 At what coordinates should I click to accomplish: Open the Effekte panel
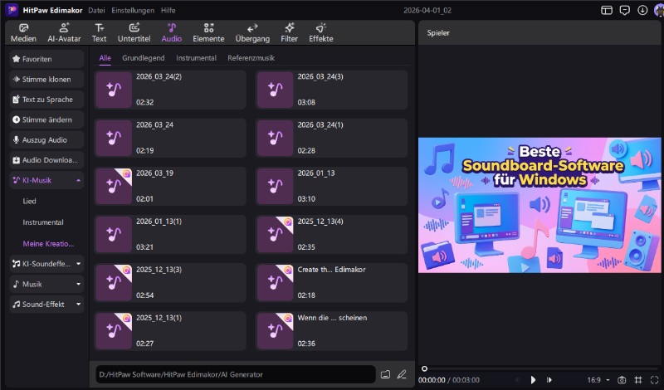pyautogui.click(x=321, y=33)
